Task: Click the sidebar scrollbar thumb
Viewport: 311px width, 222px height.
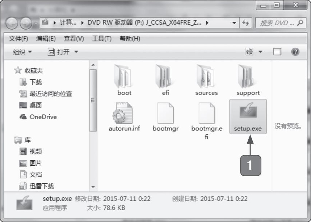Action: pos(93,100)
